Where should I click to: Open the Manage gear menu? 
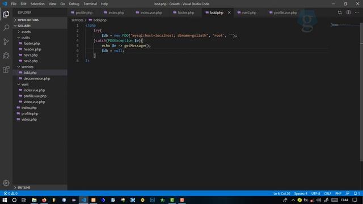6,183
